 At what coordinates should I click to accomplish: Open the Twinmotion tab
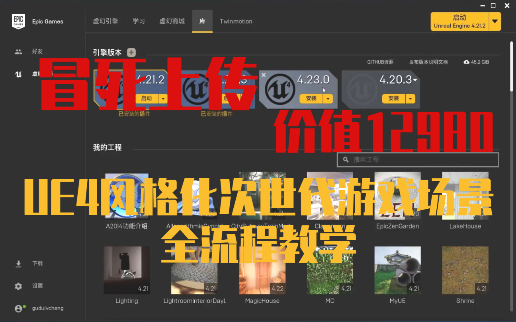236,21
